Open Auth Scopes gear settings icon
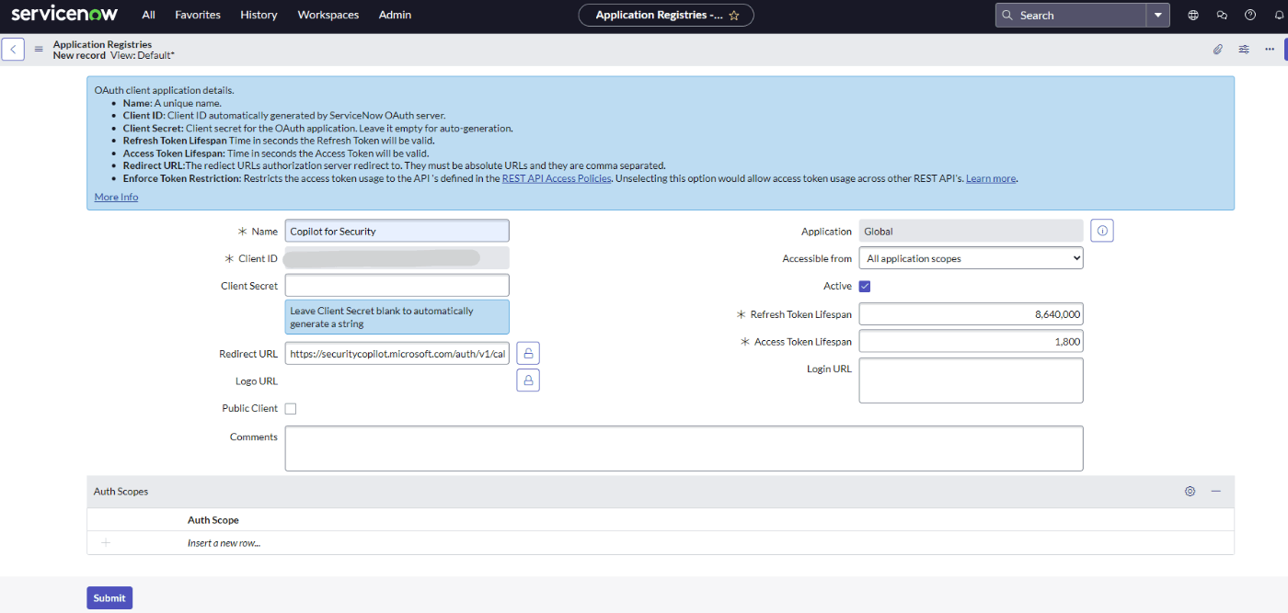This screenshot has width=1288, height=613. pos(1190,492)
